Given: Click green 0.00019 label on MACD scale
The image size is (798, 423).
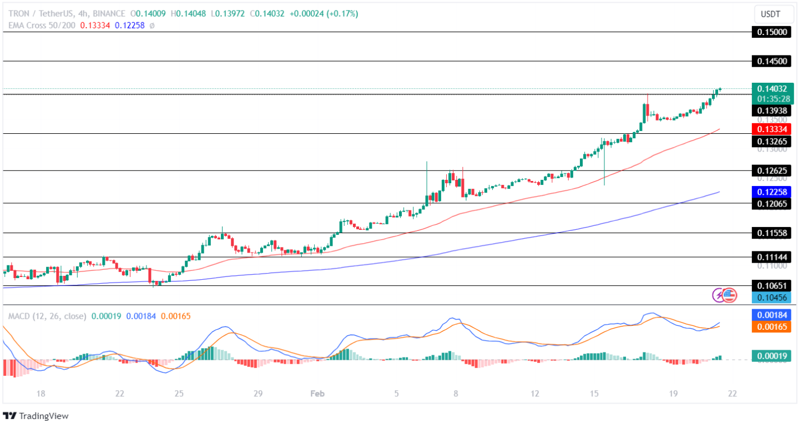Looking at the screenshot, I should coord(772,356).
